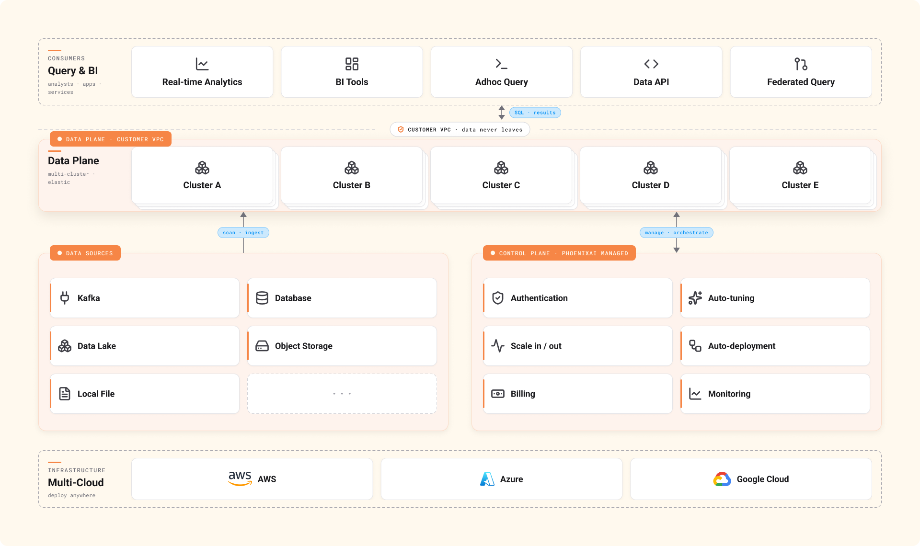Click the Authentication shield check icon
The width and height of the screenshot is (920, 546).
[498, 298]
